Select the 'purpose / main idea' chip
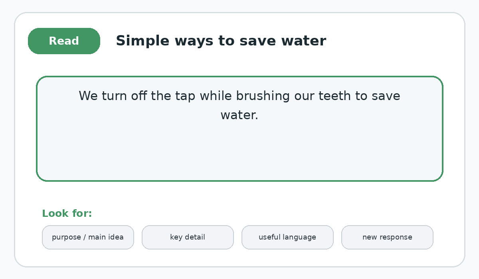This screenshot has height=279, width=479. [88, 237]
